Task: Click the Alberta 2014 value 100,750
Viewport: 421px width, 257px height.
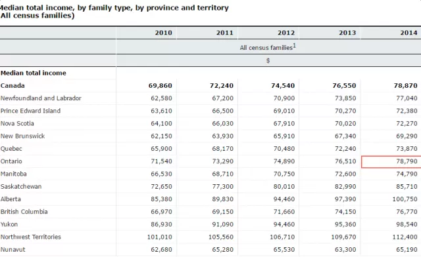Action: 405,199
